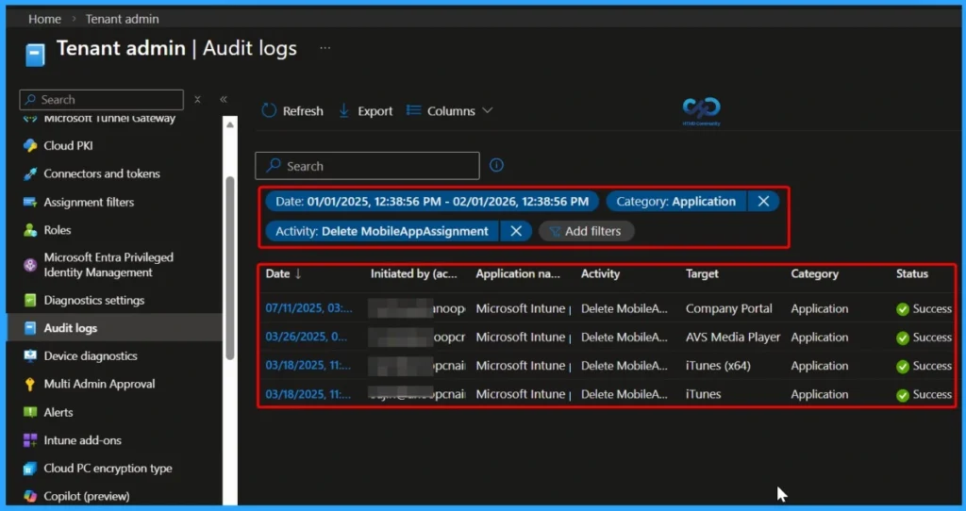The width and height of the screenshot is (966, 511).
Task: Select Audit logs in sidebar
Action: 70,328
